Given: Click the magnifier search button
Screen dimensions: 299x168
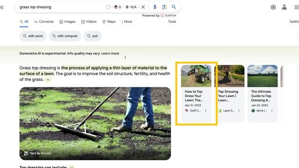Looking at the screenshot, I should [x=173, y=7].
